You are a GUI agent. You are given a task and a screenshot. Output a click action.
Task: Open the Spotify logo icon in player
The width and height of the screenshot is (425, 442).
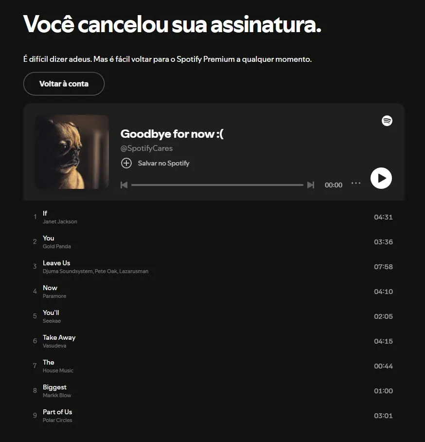pos(387,121)
